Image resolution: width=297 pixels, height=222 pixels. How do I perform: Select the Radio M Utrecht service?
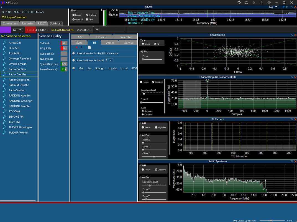[x=19, y=85]
